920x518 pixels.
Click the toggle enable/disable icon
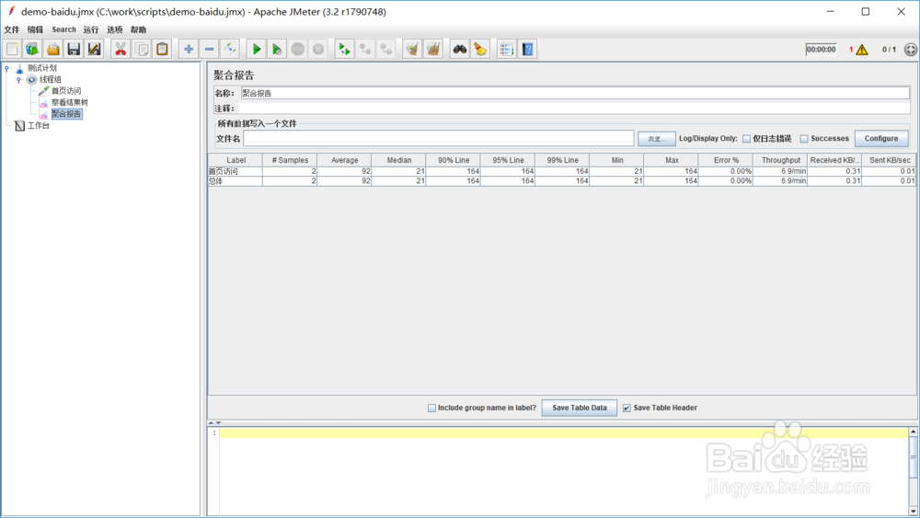tap(230, 50)
